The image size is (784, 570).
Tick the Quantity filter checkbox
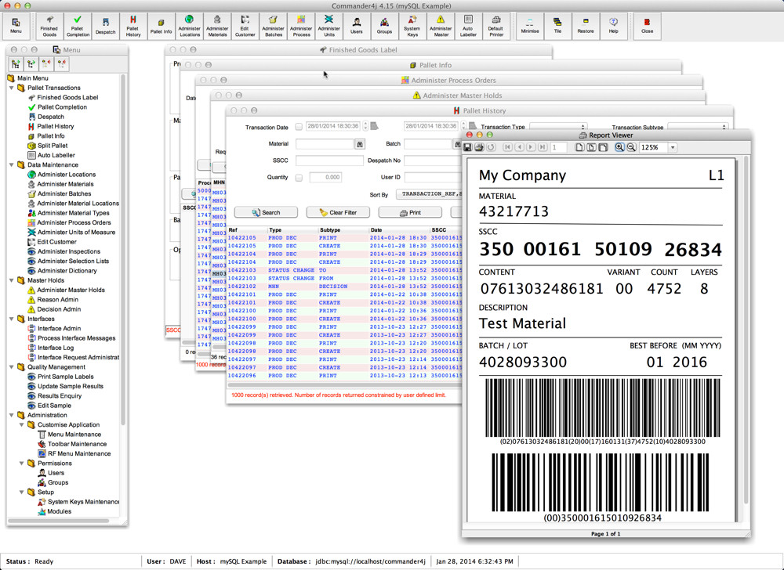(x=299, y=178)
